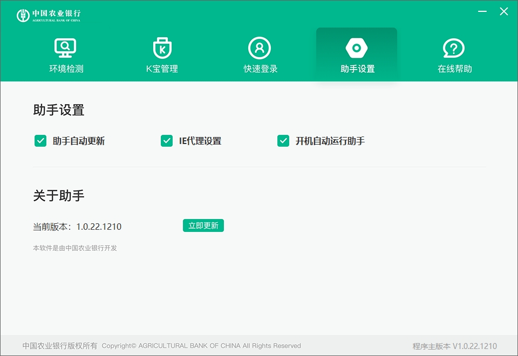
Task: Click the Copyright AGRICULTURAL BANK OF CHINA text
Action: (x=201, y=346)
